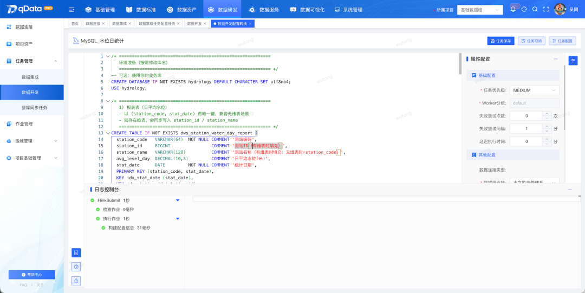
Task: Close the 数据连接 tab
Action: pos(103,23)
